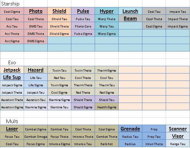Click the Hyper header cell
The width and height of the screenshot is (190, 148).
point(107,11)
